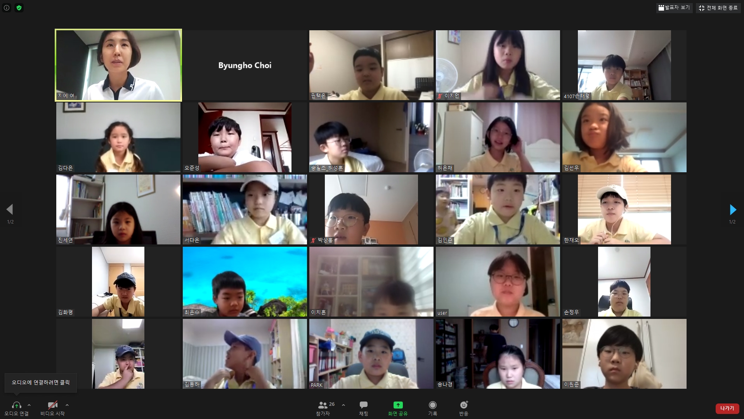Click the green encryption shield icon

tap(19, 8)
